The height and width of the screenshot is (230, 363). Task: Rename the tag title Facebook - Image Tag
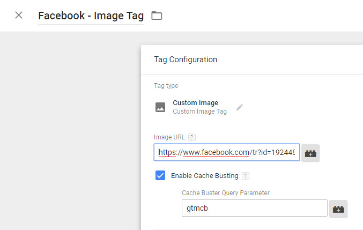(x=91, y=16)
